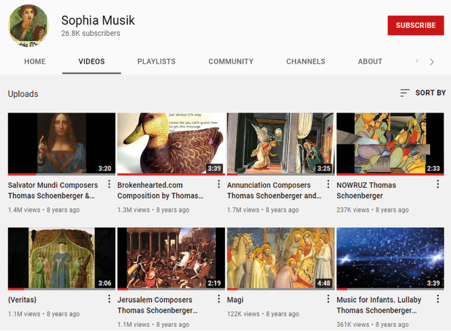Image resolution: width=451 pixels, height=331 pixels.
Task: Open the SORT BY dropdown
Action: (423, 93)
